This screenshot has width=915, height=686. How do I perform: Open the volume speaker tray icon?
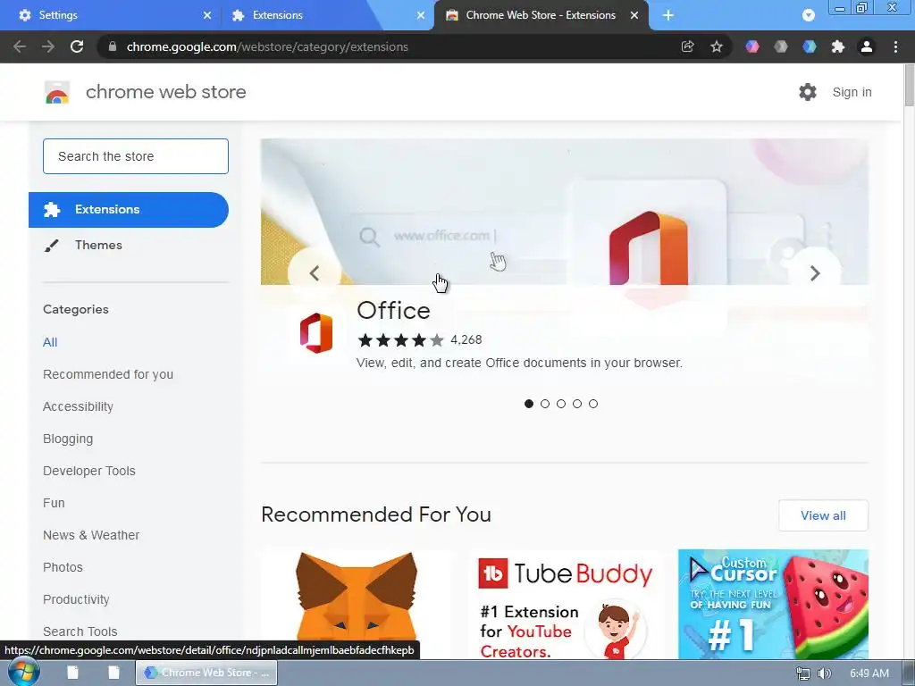(x=824, y=673)
